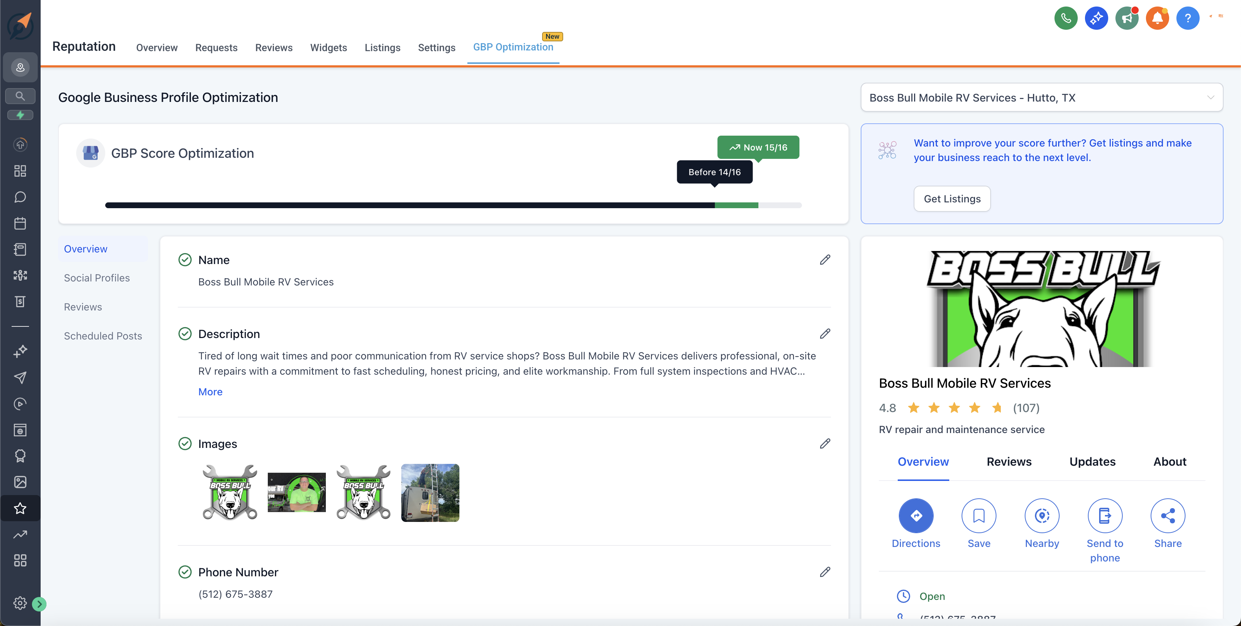Expand sidebar with green arrow button
This screenshot has width=1241, height=626.
pos(40,604)
